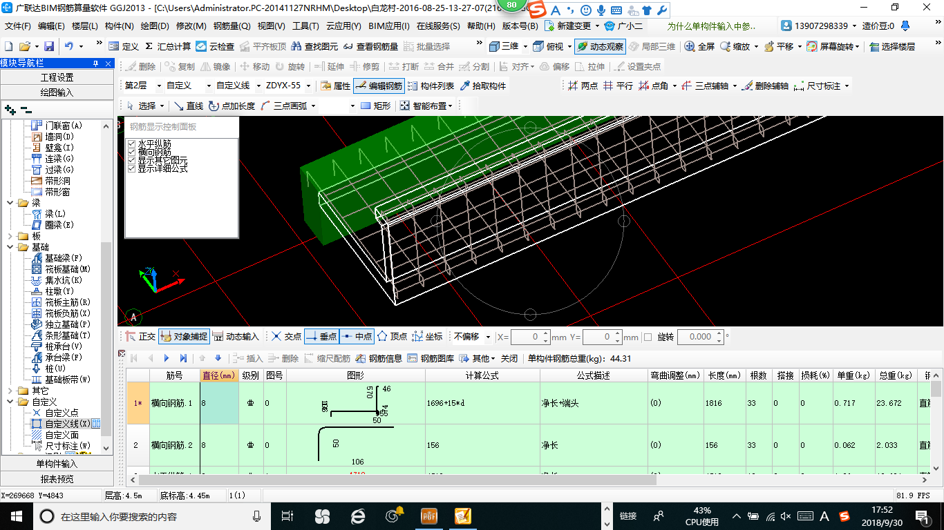The width and height of the screenshot is (944, 530).
Task: Toggle the 显示详细公式 checkbox
Action: [132, 168]
